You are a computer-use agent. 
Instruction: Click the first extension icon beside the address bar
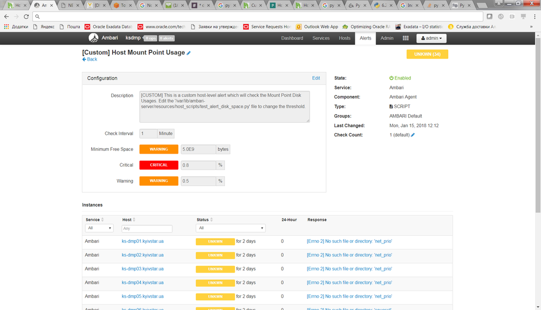tap(490, 17)
